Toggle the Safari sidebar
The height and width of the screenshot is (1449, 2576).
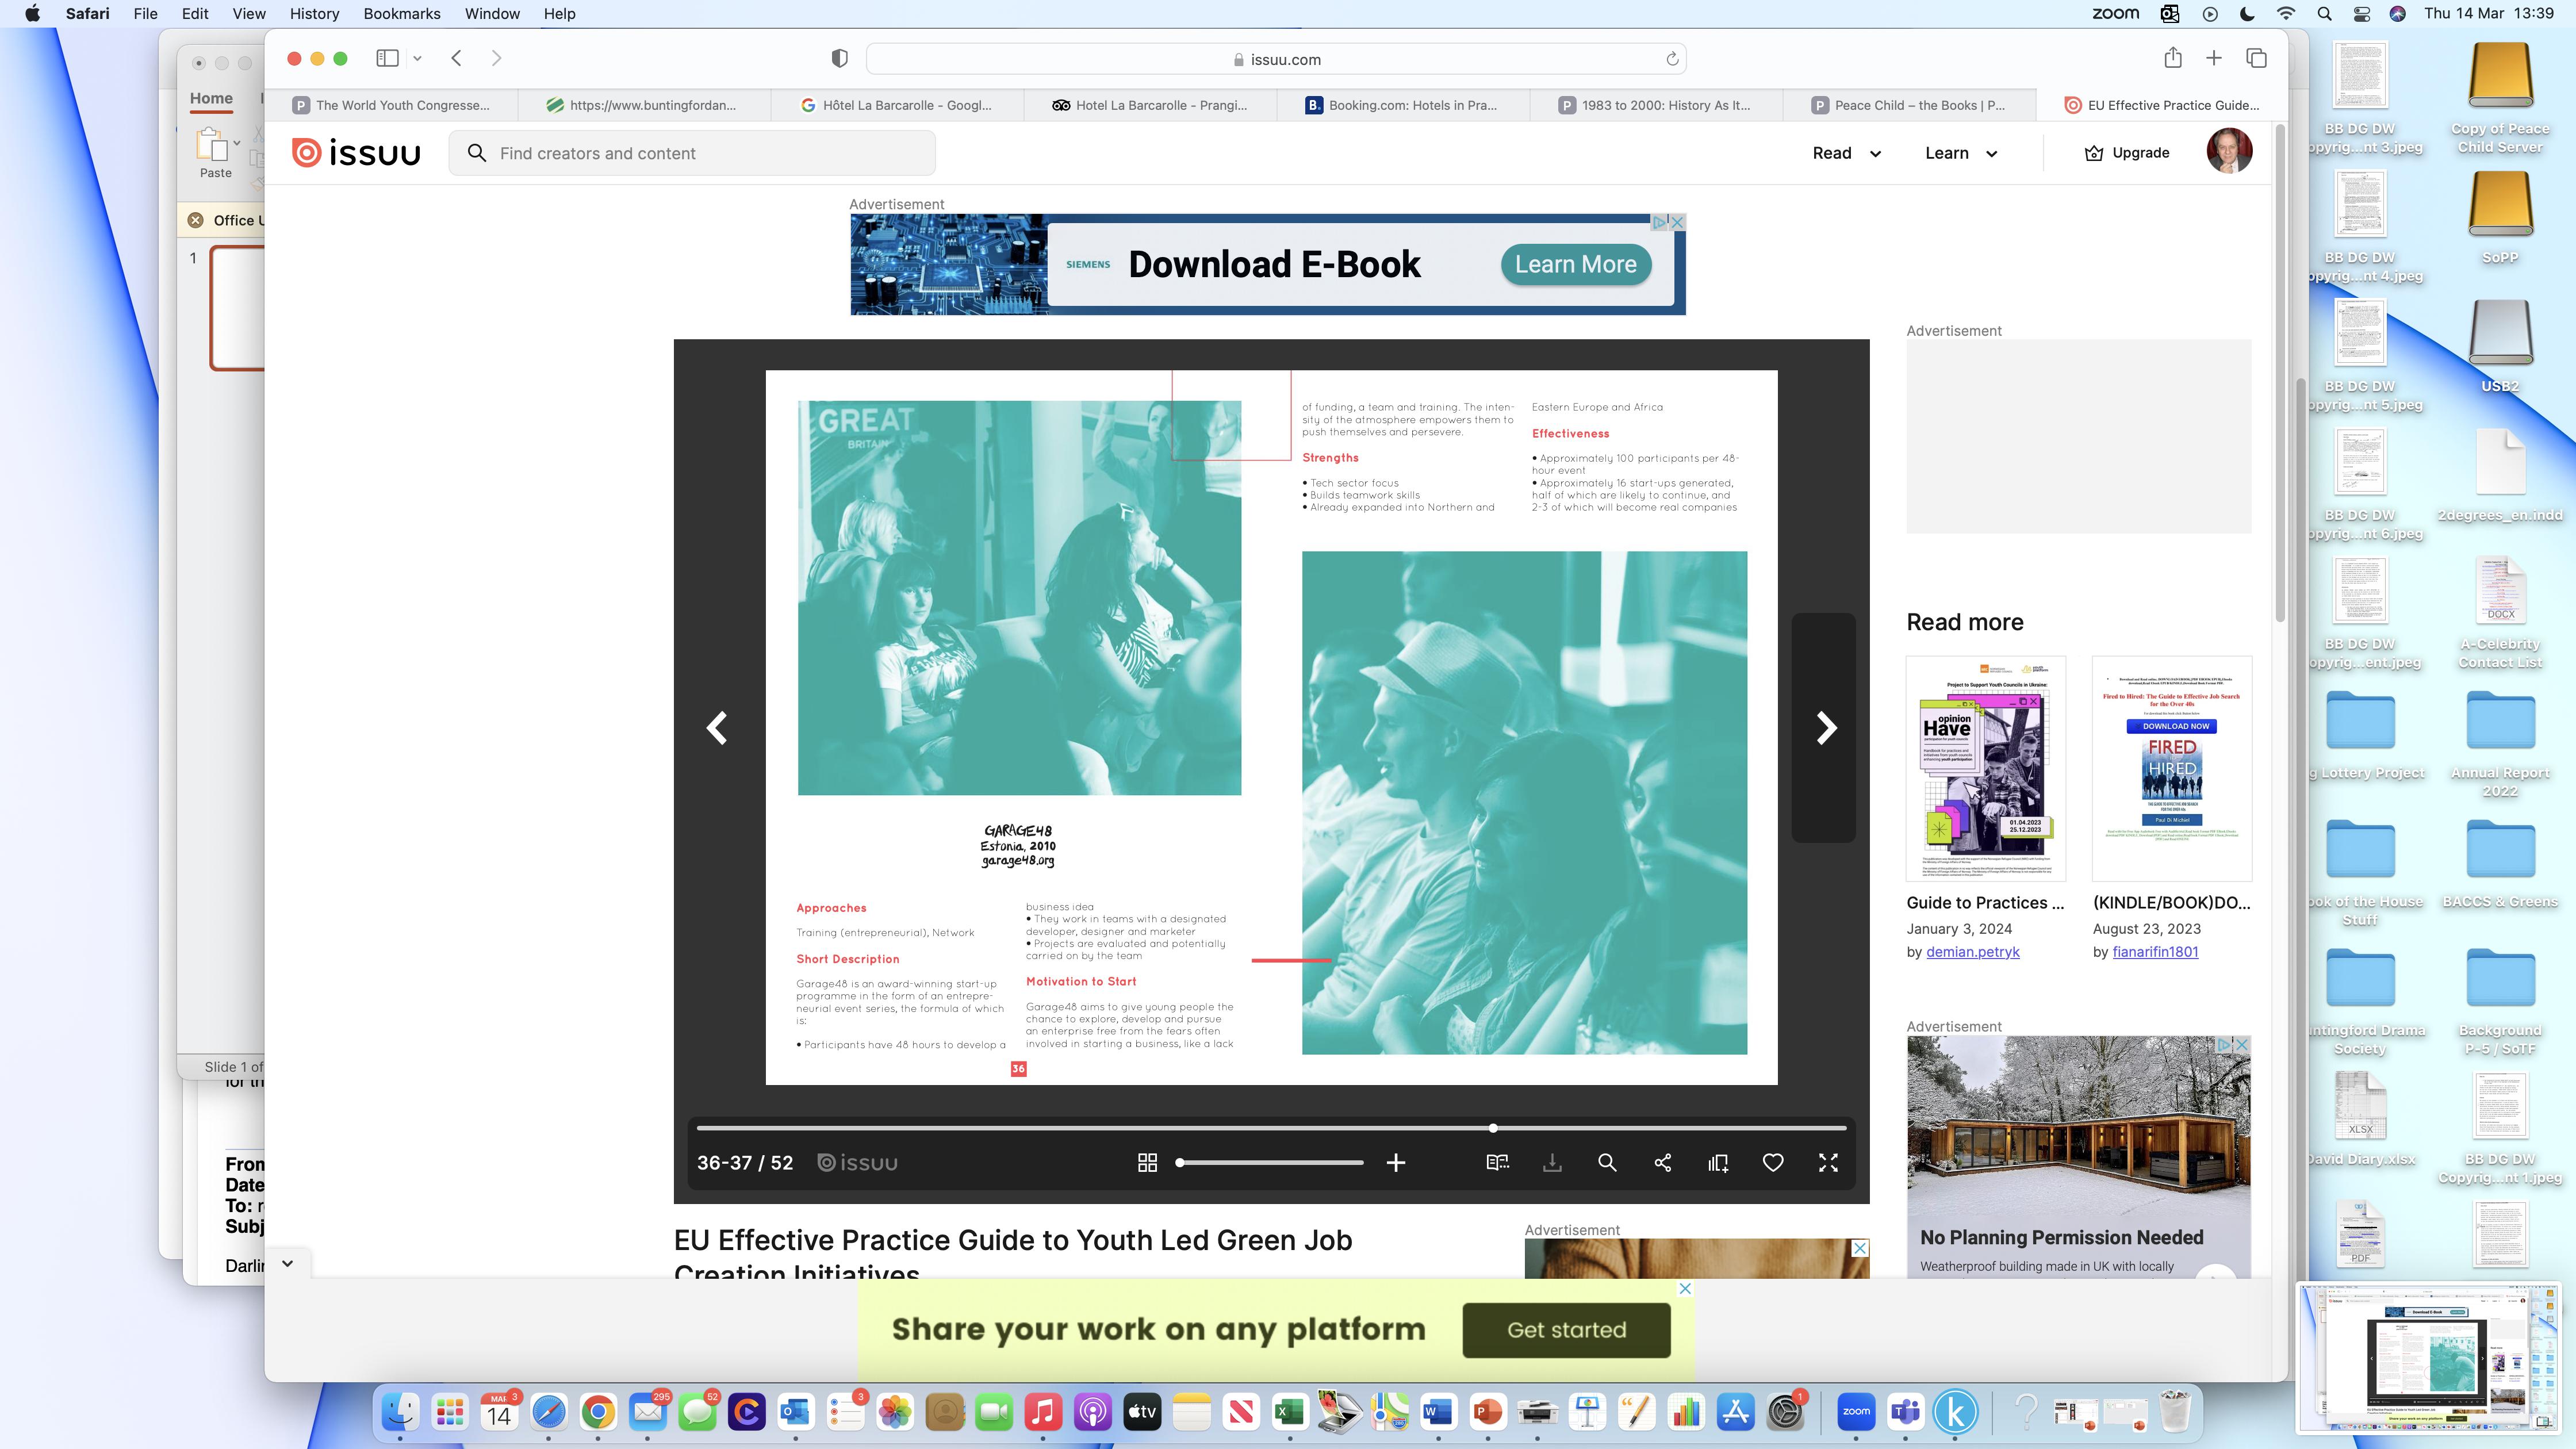387,58
